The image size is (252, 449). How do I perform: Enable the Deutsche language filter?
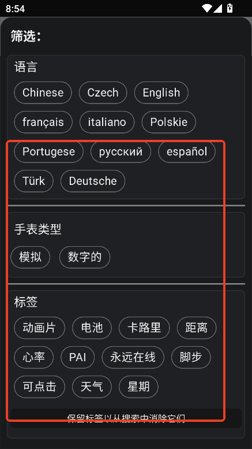(93, 181)
